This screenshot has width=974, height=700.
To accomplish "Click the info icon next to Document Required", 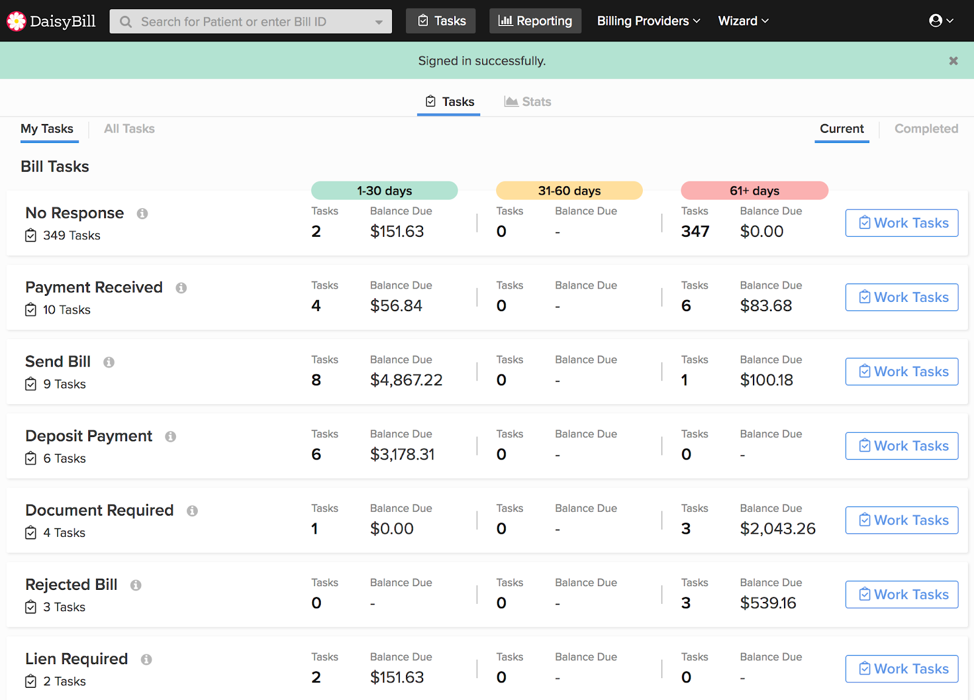I will pyautogui.click(x=192, y=511).
